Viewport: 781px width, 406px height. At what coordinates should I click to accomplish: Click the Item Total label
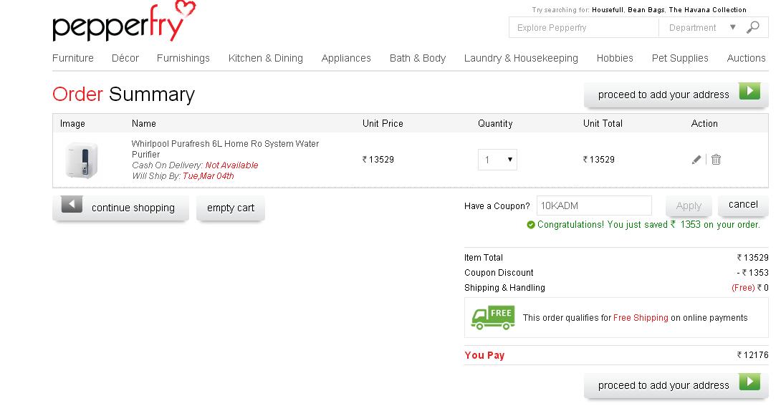(483, 257)
